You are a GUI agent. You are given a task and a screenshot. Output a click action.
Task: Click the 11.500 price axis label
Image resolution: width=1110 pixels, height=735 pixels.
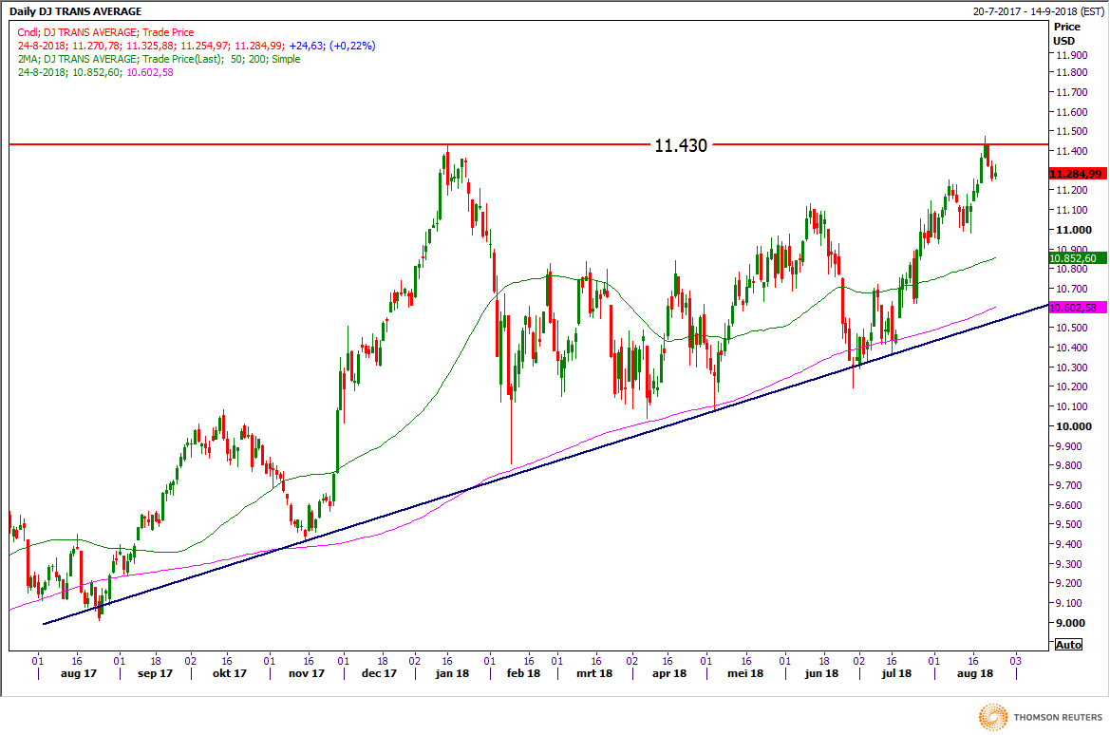(x=1072, y=131)
